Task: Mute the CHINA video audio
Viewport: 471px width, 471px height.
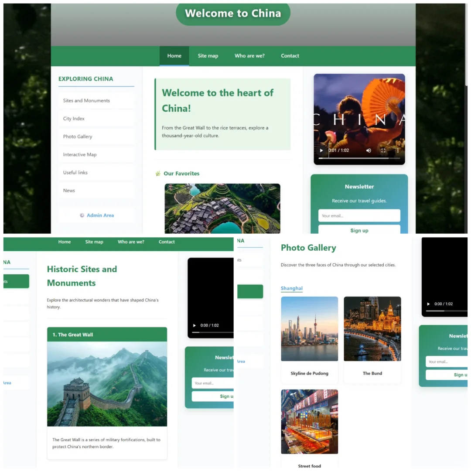Action: pos(369,150)
